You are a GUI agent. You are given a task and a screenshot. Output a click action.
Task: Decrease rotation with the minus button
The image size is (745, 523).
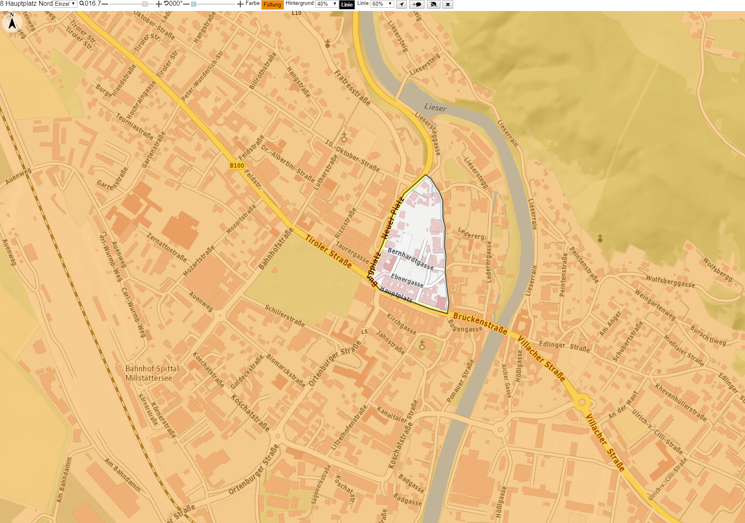[186, 4]
